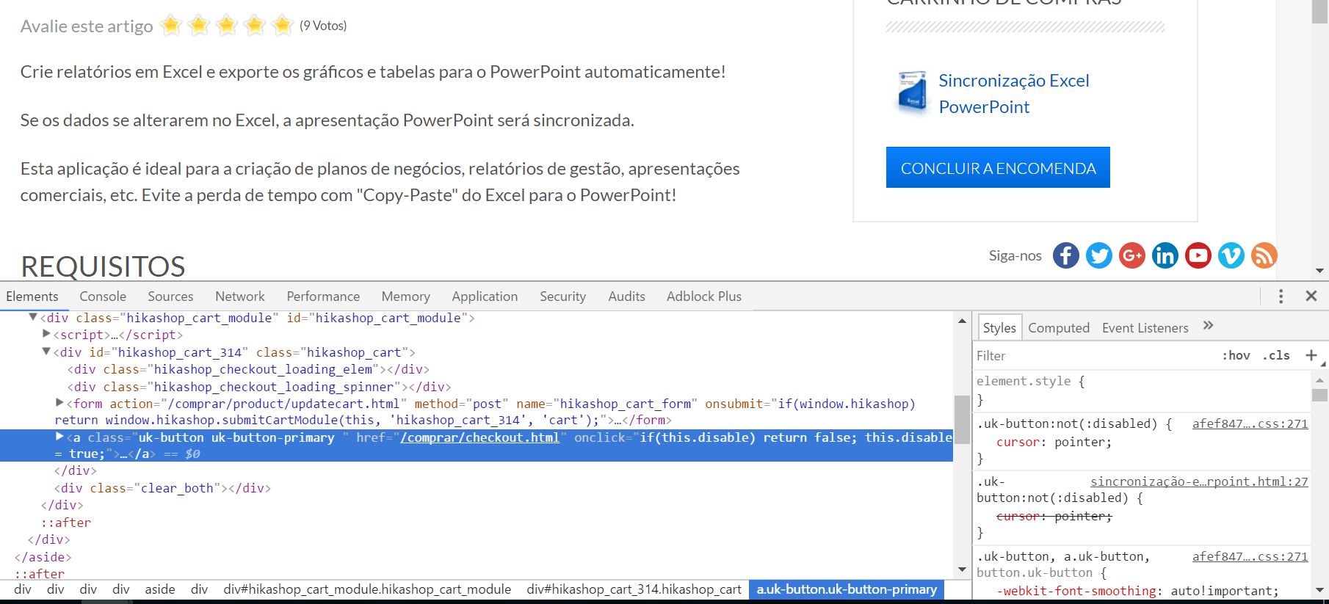Collapse the hikashop_cart_314 div node
Viewport: 1329px width, 604px height.
coord(46,352)
